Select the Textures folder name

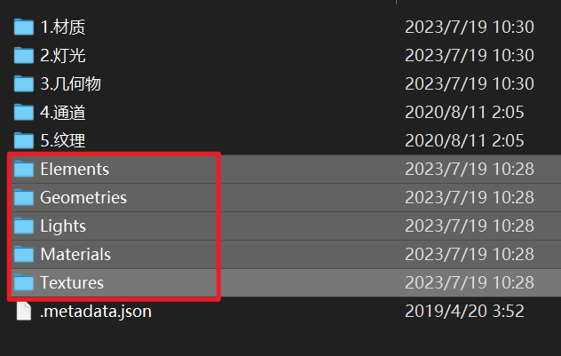(72, 283)
